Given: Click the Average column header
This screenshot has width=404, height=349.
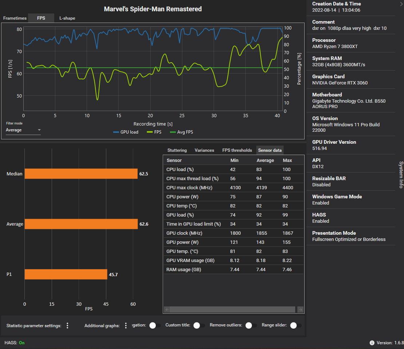Looking at the screenshot, I should [265, 160].
